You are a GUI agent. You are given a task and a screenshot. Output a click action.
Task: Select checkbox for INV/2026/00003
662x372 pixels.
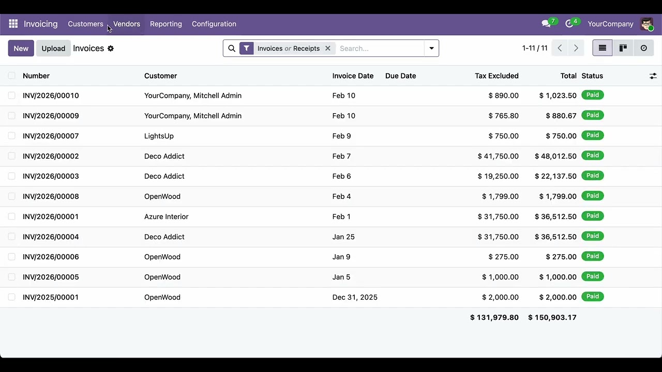pos(11,176)
